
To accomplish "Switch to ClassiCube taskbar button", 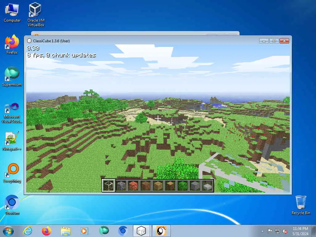I will tap(141, 231).
